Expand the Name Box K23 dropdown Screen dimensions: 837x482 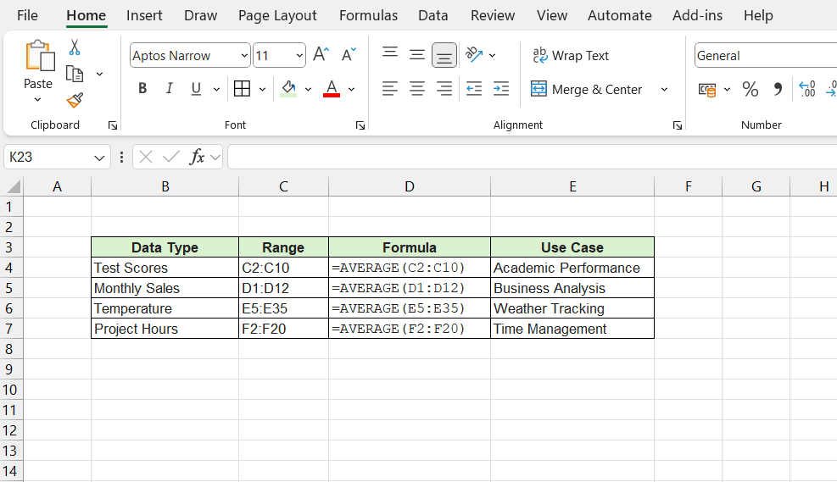99,158
